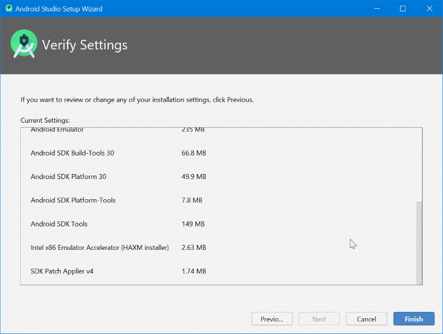Click the Verify Settings heading
The width and height of the screenshot is (443, 334).
[85, 45]
